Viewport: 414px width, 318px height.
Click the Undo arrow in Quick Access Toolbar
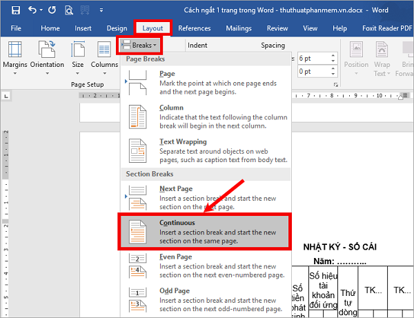pos(32,10)
